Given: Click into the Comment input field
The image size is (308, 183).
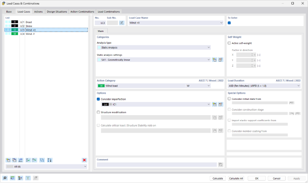Looking at the screenshot, I should (157, 164).
